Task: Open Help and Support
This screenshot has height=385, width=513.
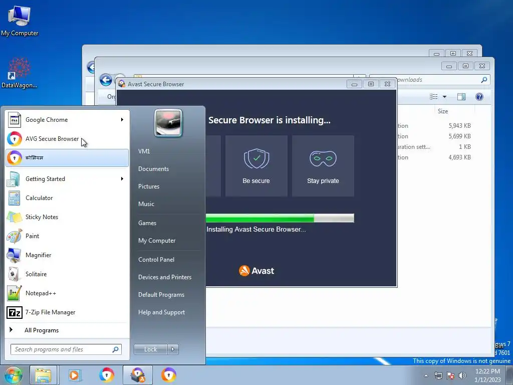Action: click(x=161, y=312)
